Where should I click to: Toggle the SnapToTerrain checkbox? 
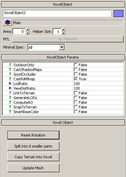pyautogui.click(x=76, y=107)
